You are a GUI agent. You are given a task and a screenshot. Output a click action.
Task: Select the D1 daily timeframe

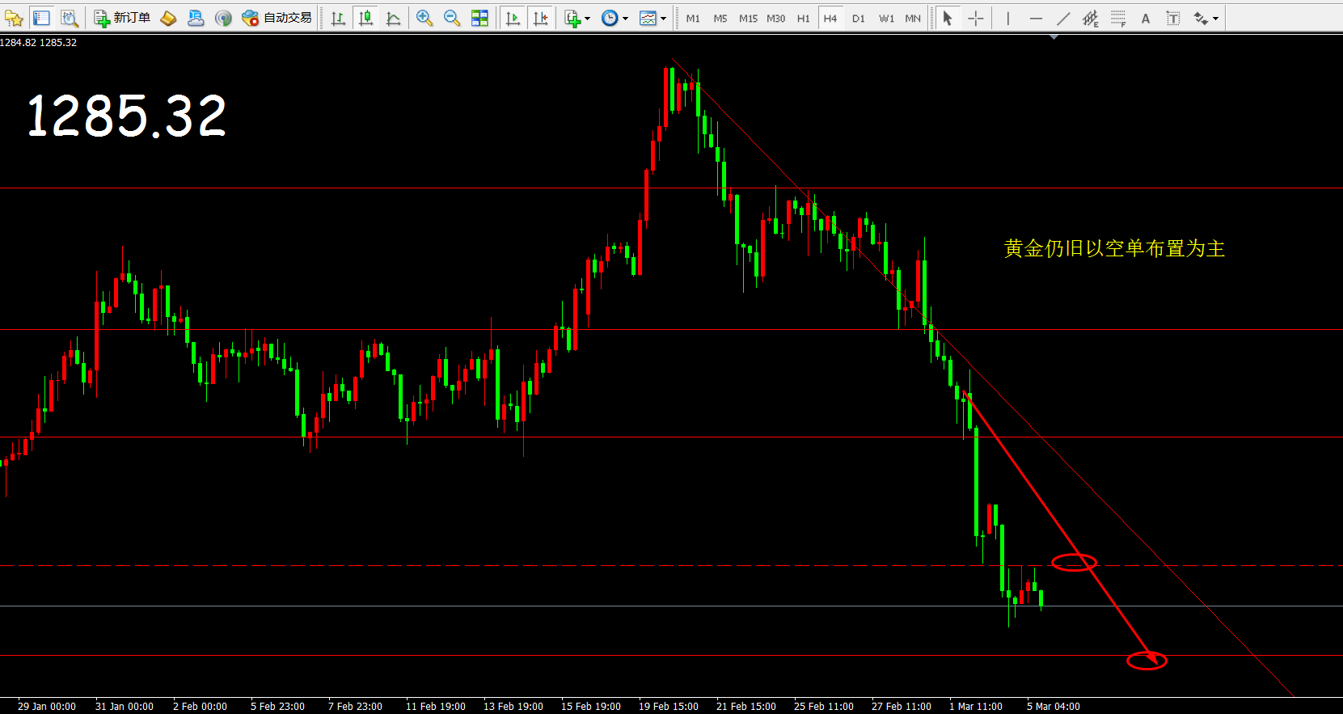point(859,18)
